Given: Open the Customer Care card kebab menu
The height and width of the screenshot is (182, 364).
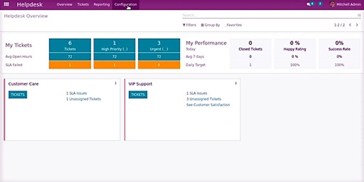Looking at the screenshot, I should (x=116, y=83).
